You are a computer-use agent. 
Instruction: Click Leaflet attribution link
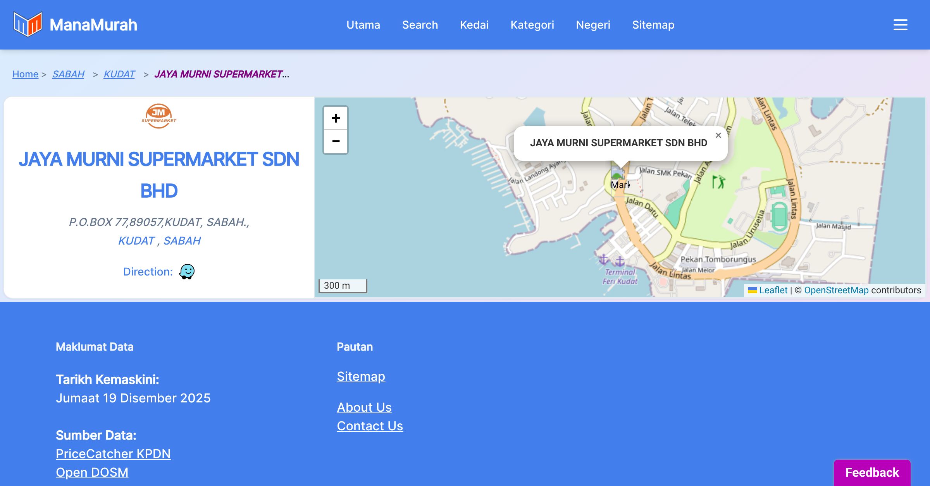[x=773, y=290]
